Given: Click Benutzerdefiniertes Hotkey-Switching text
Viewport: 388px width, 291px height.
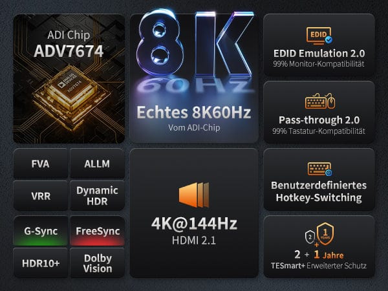Looking at the screenshot, I should coord(319,191).
